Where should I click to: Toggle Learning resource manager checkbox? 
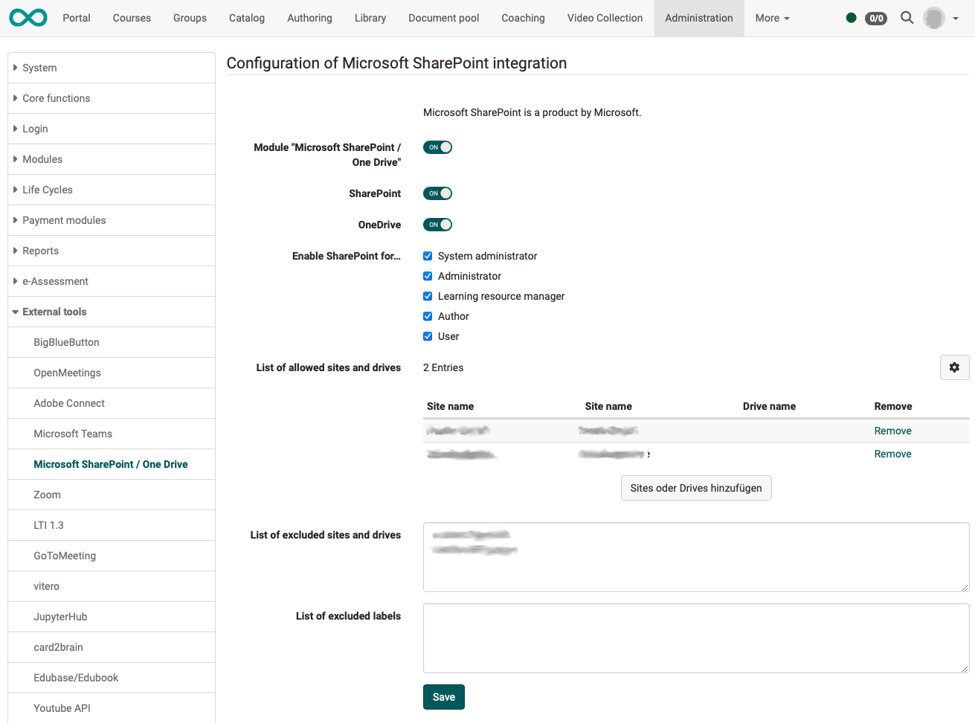pyautogui.click(x=428, y=296)
